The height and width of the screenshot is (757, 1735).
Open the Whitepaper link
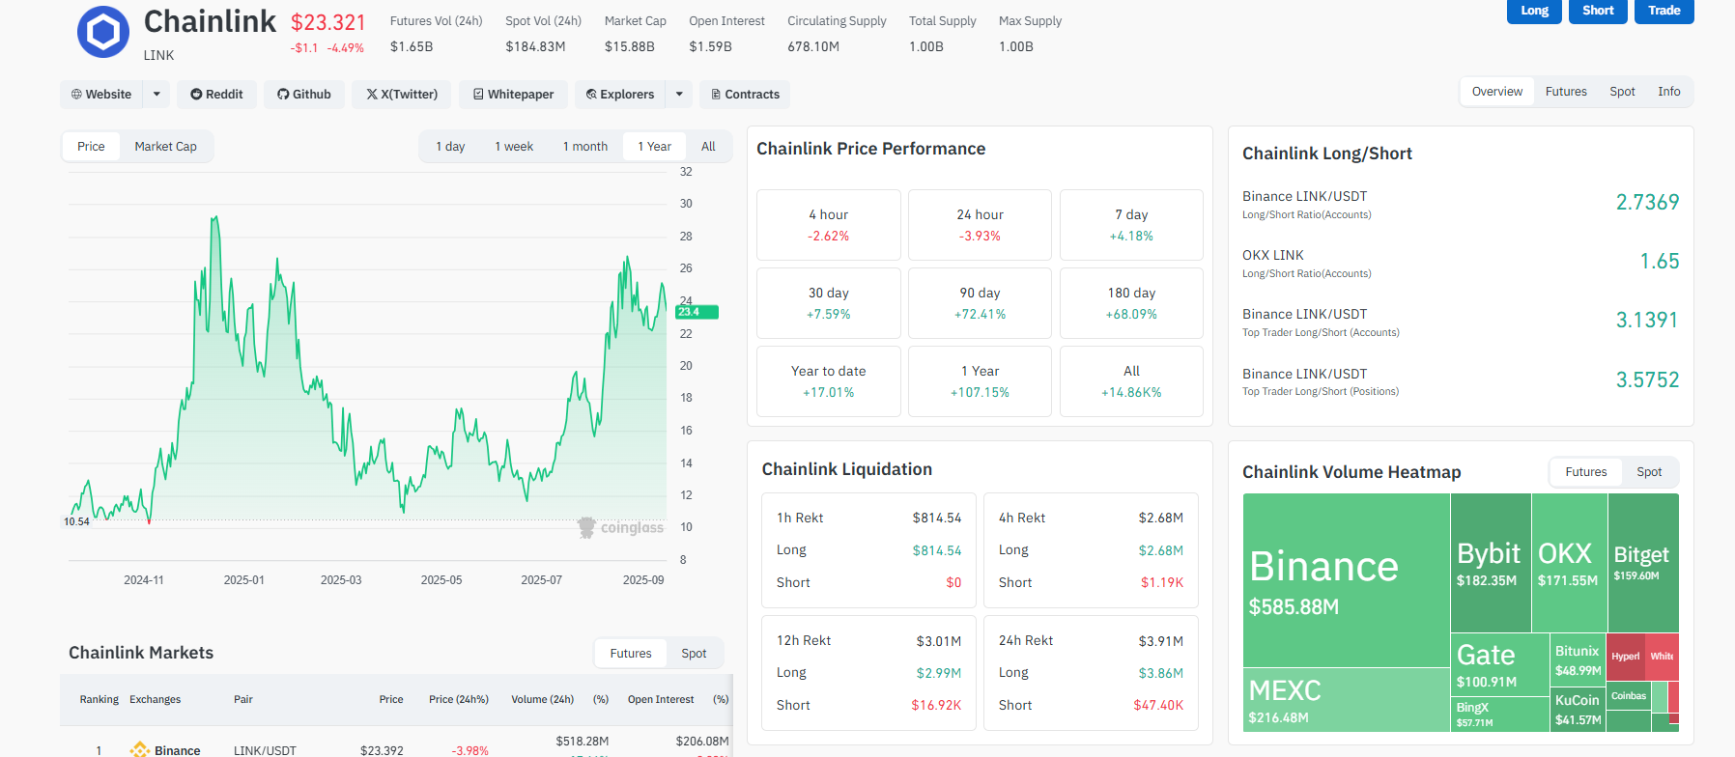[513, 95]
